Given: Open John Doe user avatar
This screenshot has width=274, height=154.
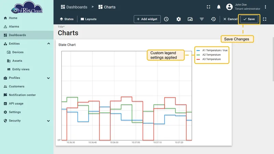Looking at the screenshot, I should [229, 7].
